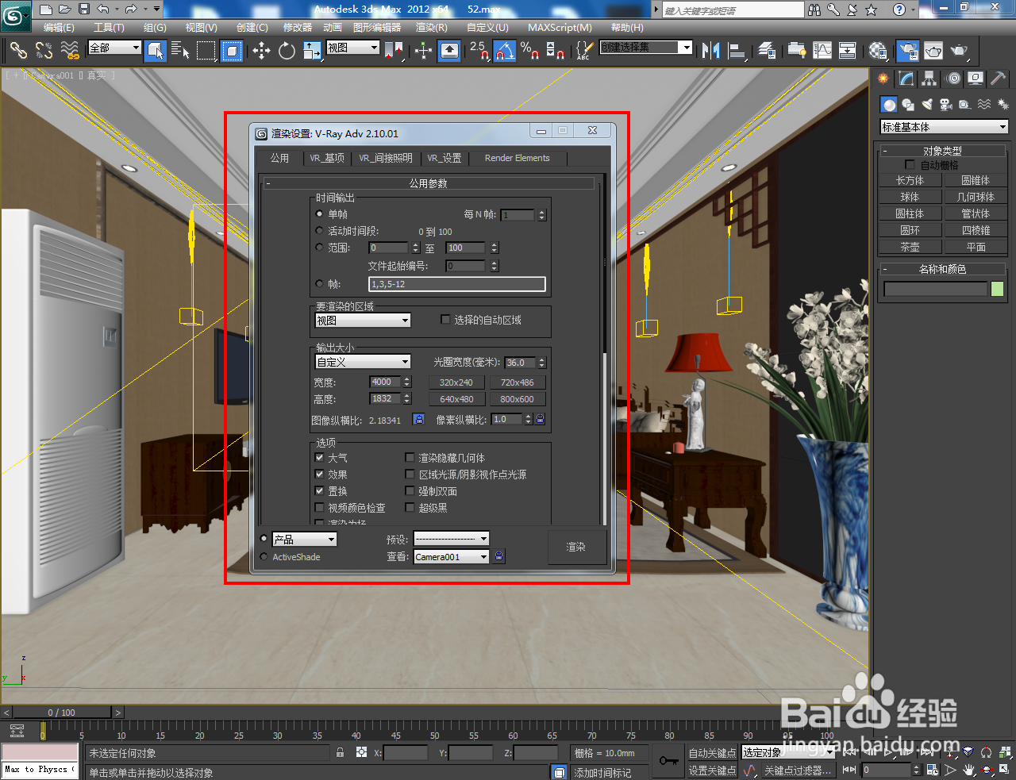1016x780 pixels.
Task: Open the 渲染(R) menu
Action: [x=432, y=28]
